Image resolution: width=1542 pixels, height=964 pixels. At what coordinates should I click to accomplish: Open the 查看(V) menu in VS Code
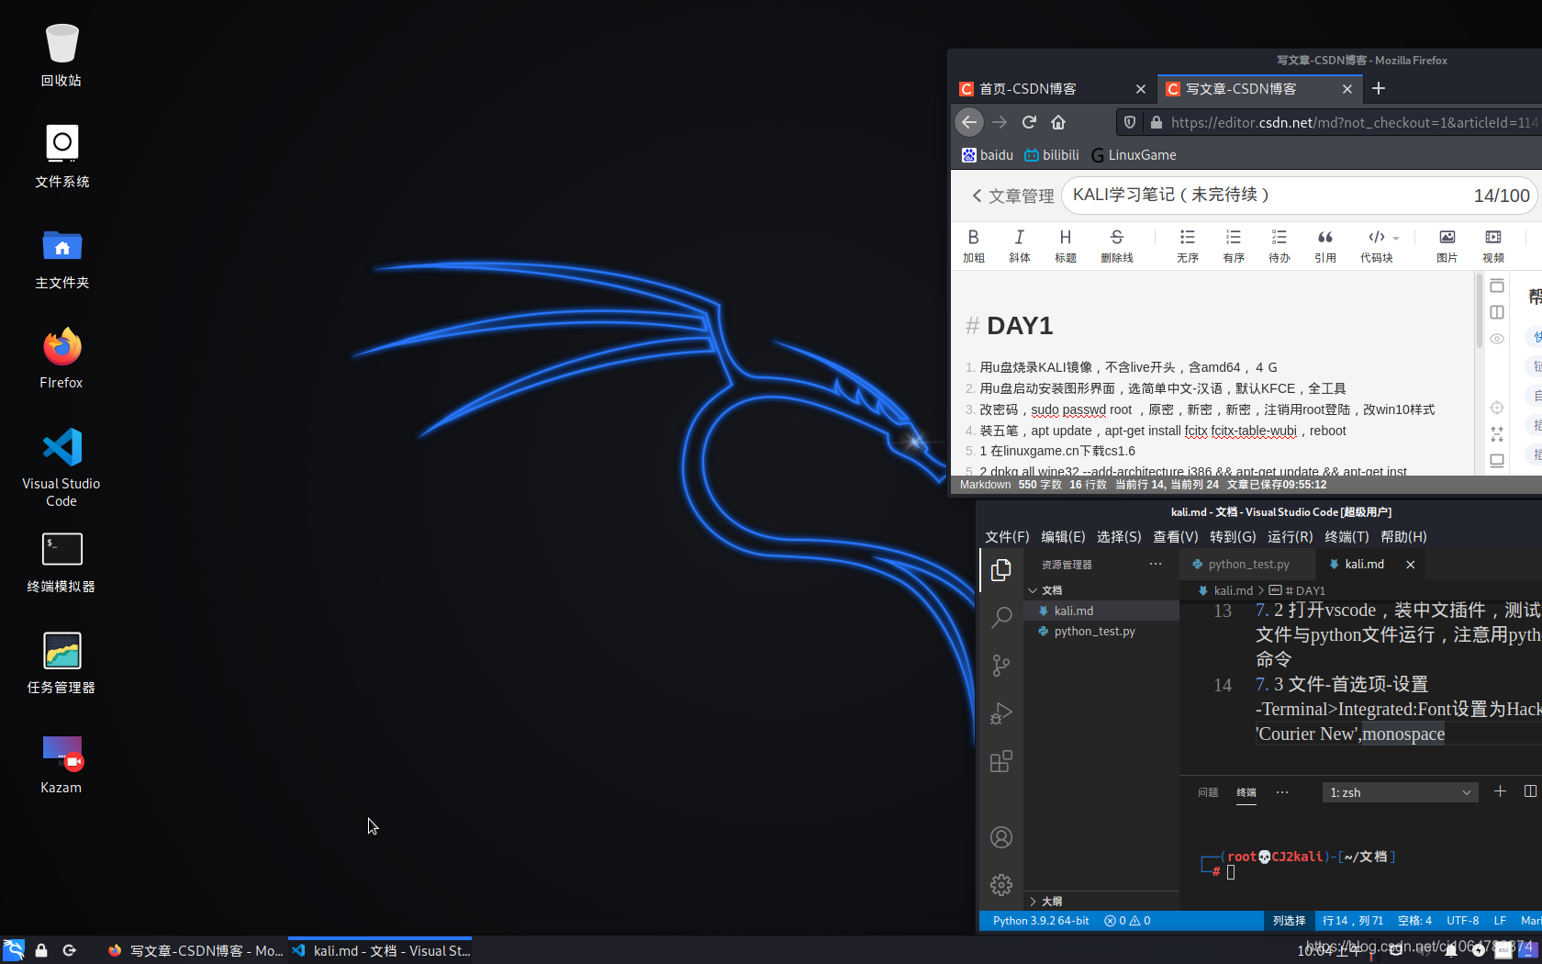(x=1176, y=537)
